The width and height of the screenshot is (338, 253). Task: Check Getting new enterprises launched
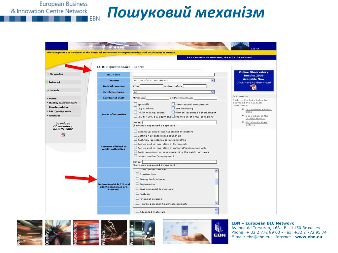pos(135,135)
